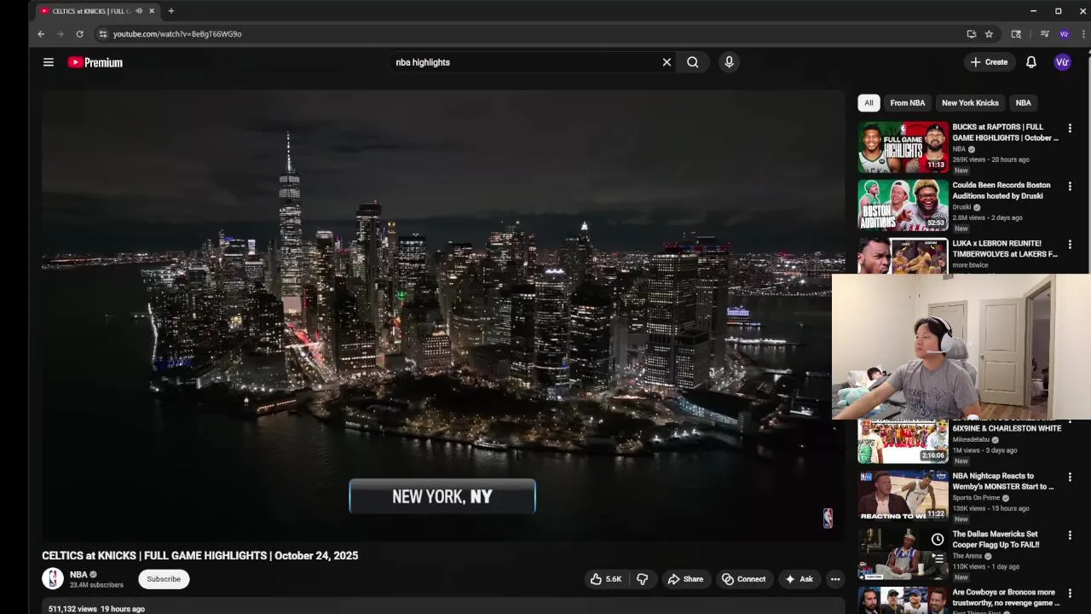Click the Connect button
Screen dimensions: 1091x614
(744, 579)
